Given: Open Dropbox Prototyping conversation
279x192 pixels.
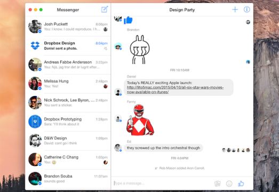Looking at the screenshot, I should click(68, 122).
